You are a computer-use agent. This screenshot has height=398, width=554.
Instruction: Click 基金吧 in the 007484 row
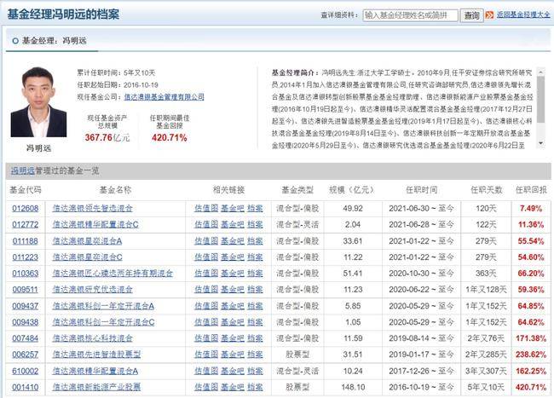233,338
